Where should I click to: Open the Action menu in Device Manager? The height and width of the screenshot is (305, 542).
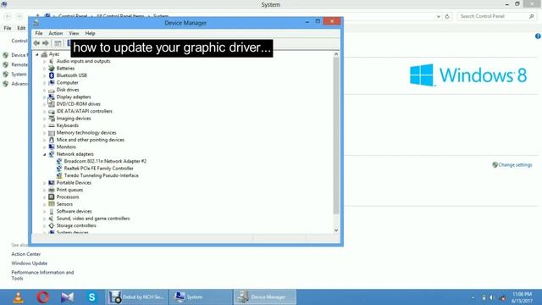click(x=56, y=33)
